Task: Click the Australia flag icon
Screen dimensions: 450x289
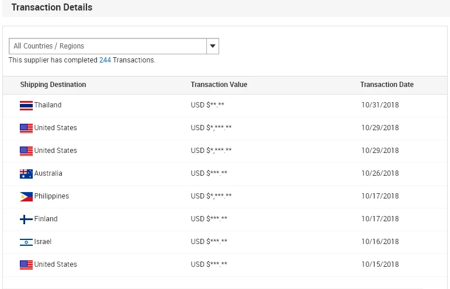Action: (26, 174)
